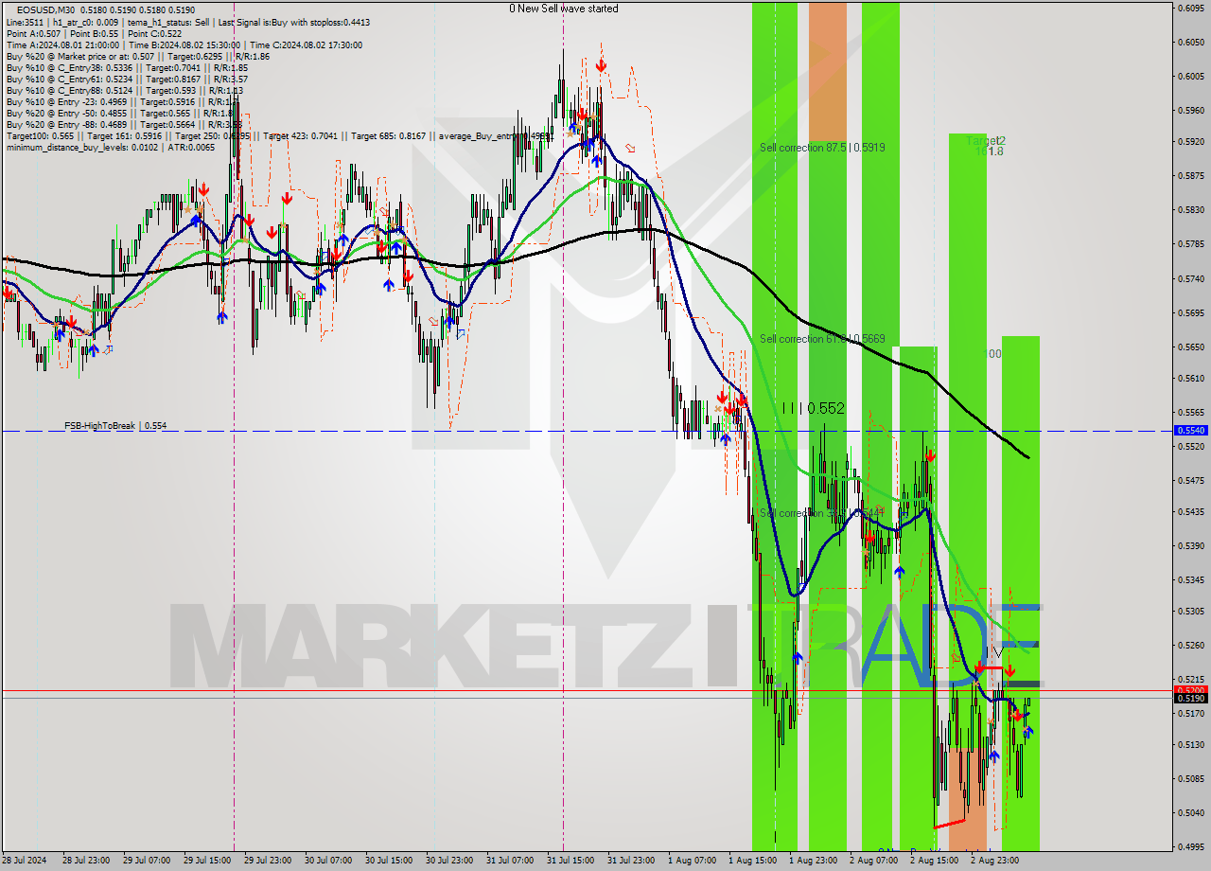Click the 0.4995 price scale value

(1190, 847)
